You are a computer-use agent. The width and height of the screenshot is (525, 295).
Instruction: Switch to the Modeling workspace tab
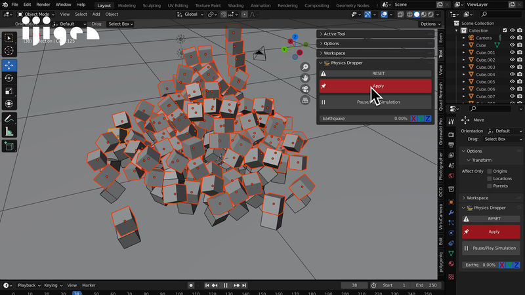[x=127, y=5]
